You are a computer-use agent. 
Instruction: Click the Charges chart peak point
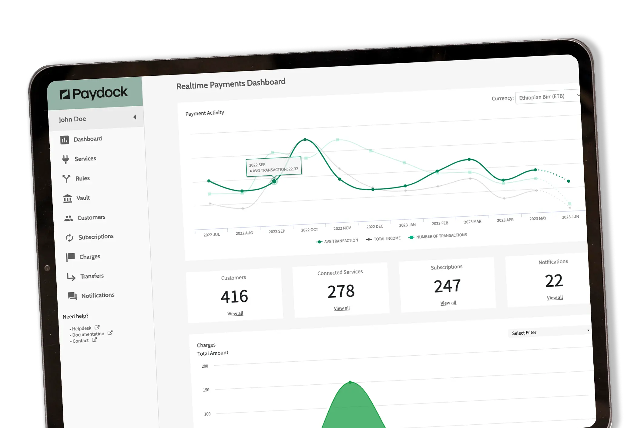tap(351, 383)
